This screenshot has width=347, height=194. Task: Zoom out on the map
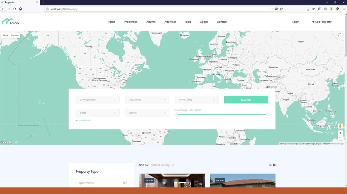click(x=340, y=138)
